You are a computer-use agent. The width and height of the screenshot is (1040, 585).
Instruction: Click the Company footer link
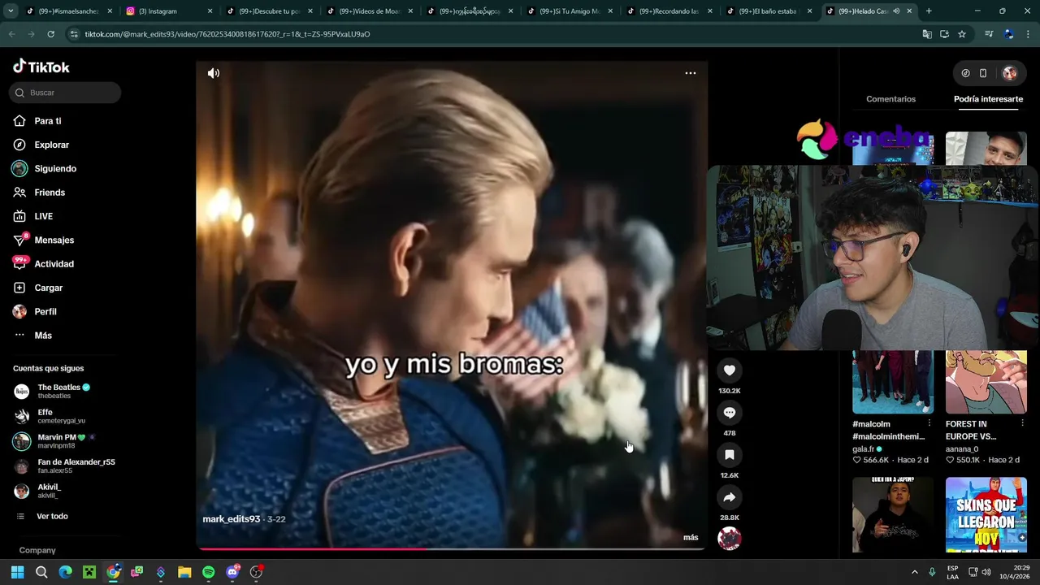click(x=37, y=551)
